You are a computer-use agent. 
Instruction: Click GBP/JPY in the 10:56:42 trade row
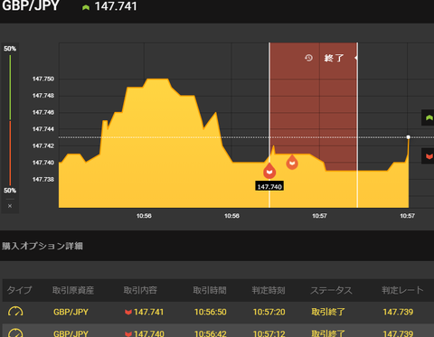pos(71,333)
